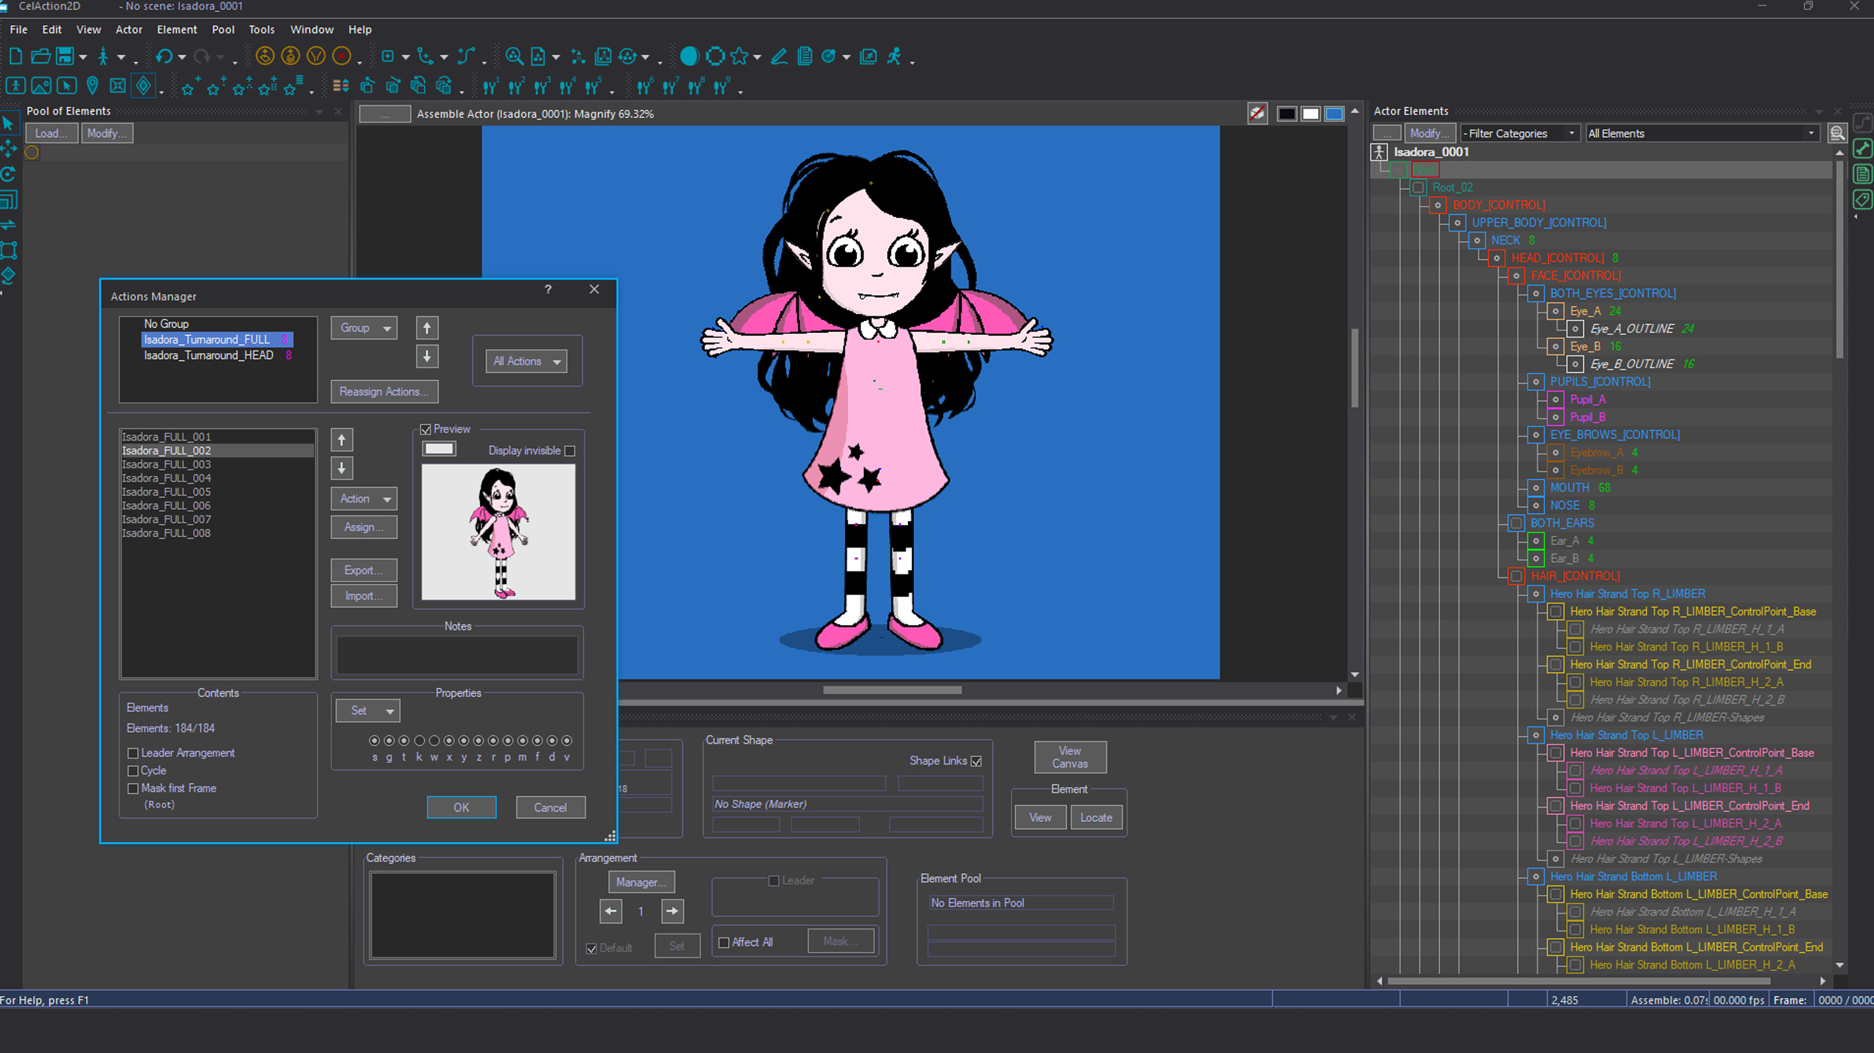Screen dimensions: 1874x1053
Task: Open the All Actions dropdown
Action: [x=526, y=361]
